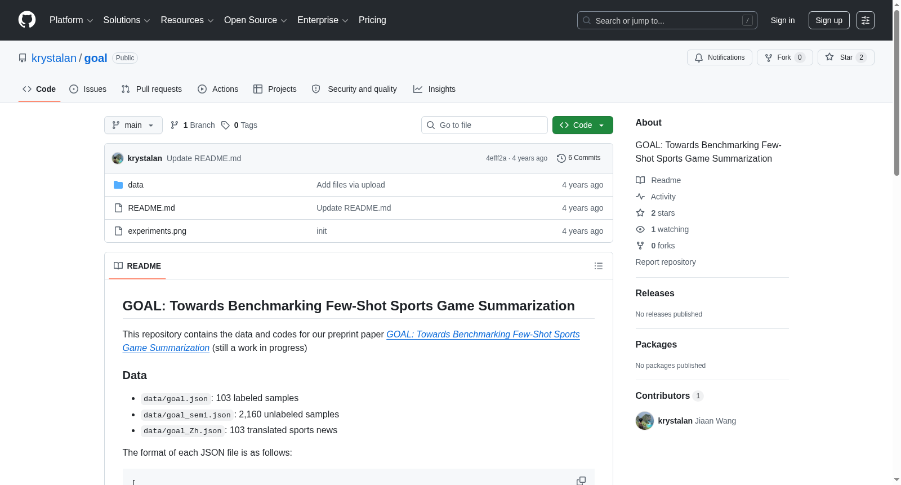This screenshot has height=485, width=901.
Task: Switch to the Issues tab
Action: tap(88, 89)
